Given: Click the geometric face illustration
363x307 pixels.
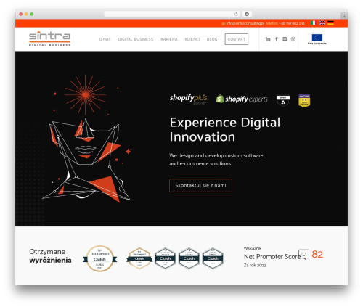Looking at the screenshot, I should click(86, 139).
